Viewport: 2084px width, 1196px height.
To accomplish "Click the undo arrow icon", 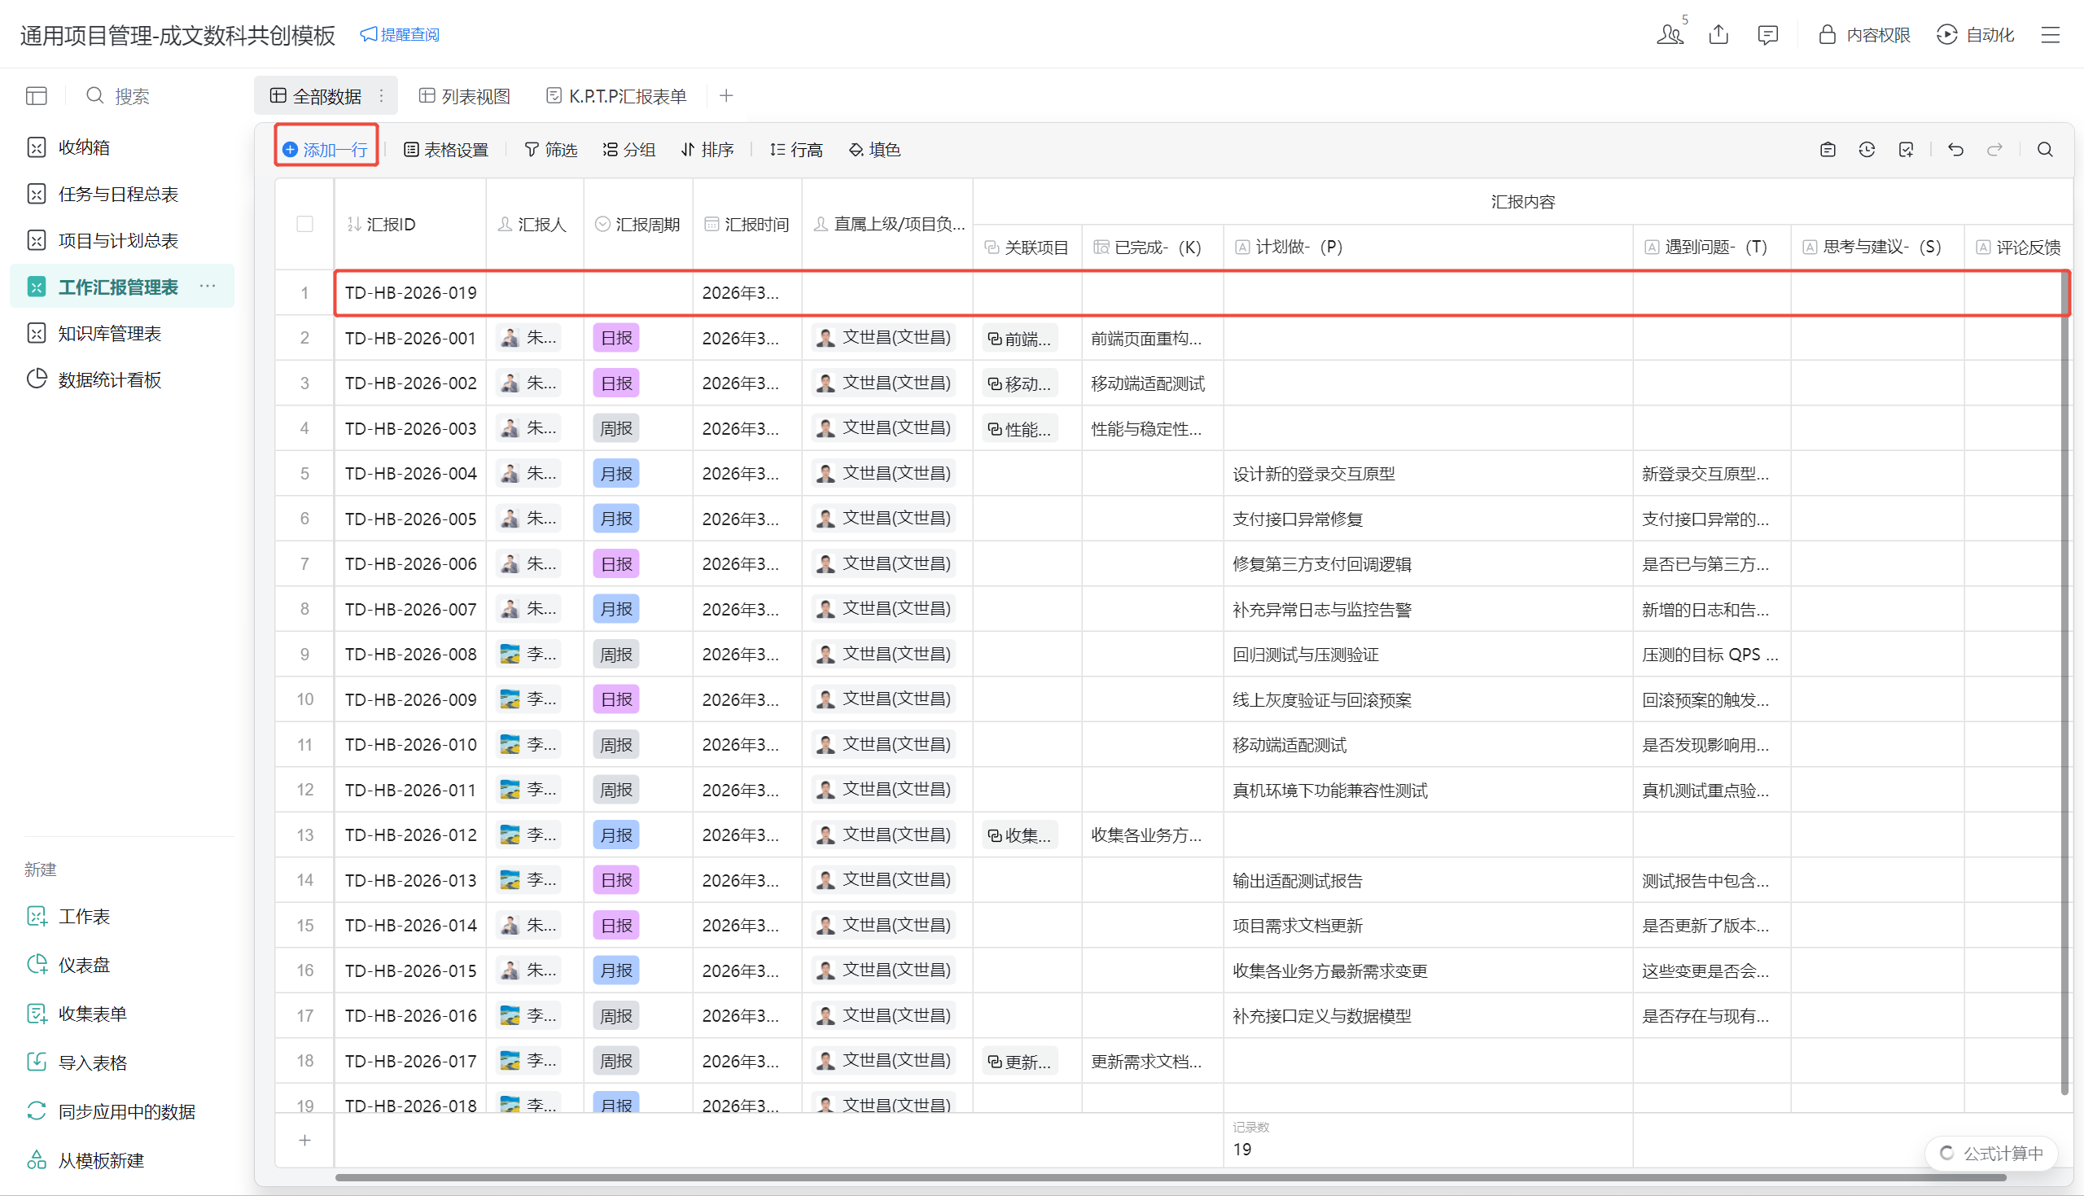I will pos(1955,150).
